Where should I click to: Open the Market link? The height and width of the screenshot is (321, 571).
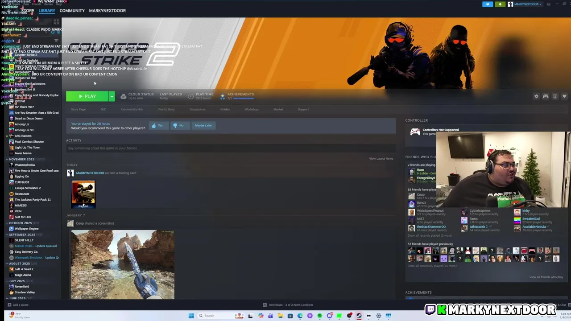[x=278, y=109]
